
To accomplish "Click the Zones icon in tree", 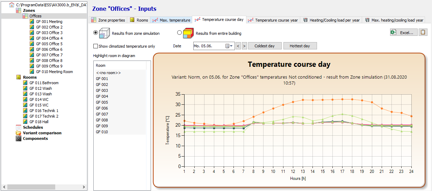I will tap(19, 10).
